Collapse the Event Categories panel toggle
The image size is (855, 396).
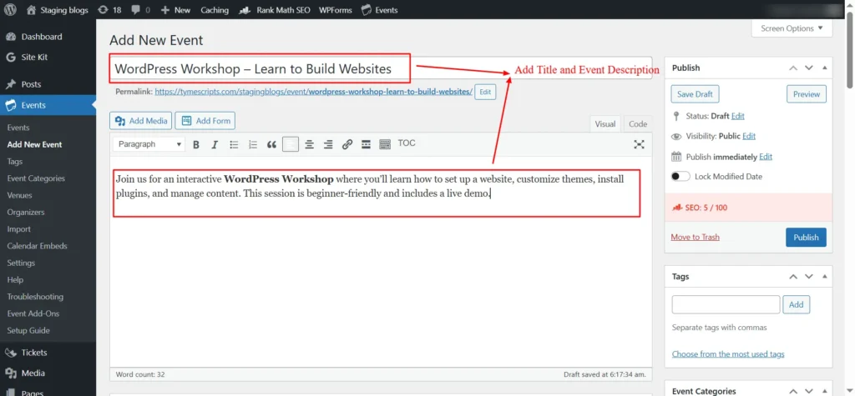(x=824, y=391)
